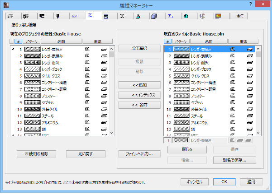272x194 pixels.
Task: Open the Profiles I-beam tab icon
Action: [x=126, y=16]
